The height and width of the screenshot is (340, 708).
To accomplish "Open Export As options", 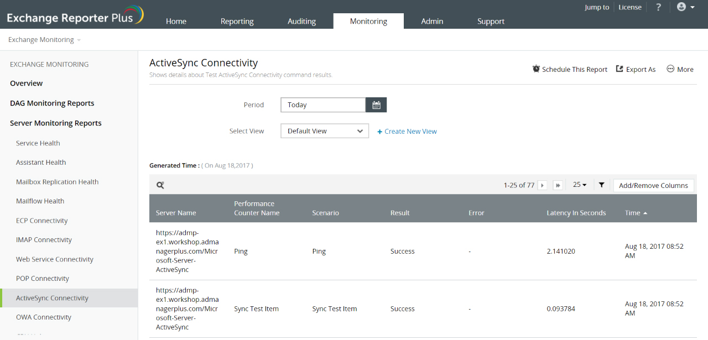I will pyautogui.click(x=636, y=69).
